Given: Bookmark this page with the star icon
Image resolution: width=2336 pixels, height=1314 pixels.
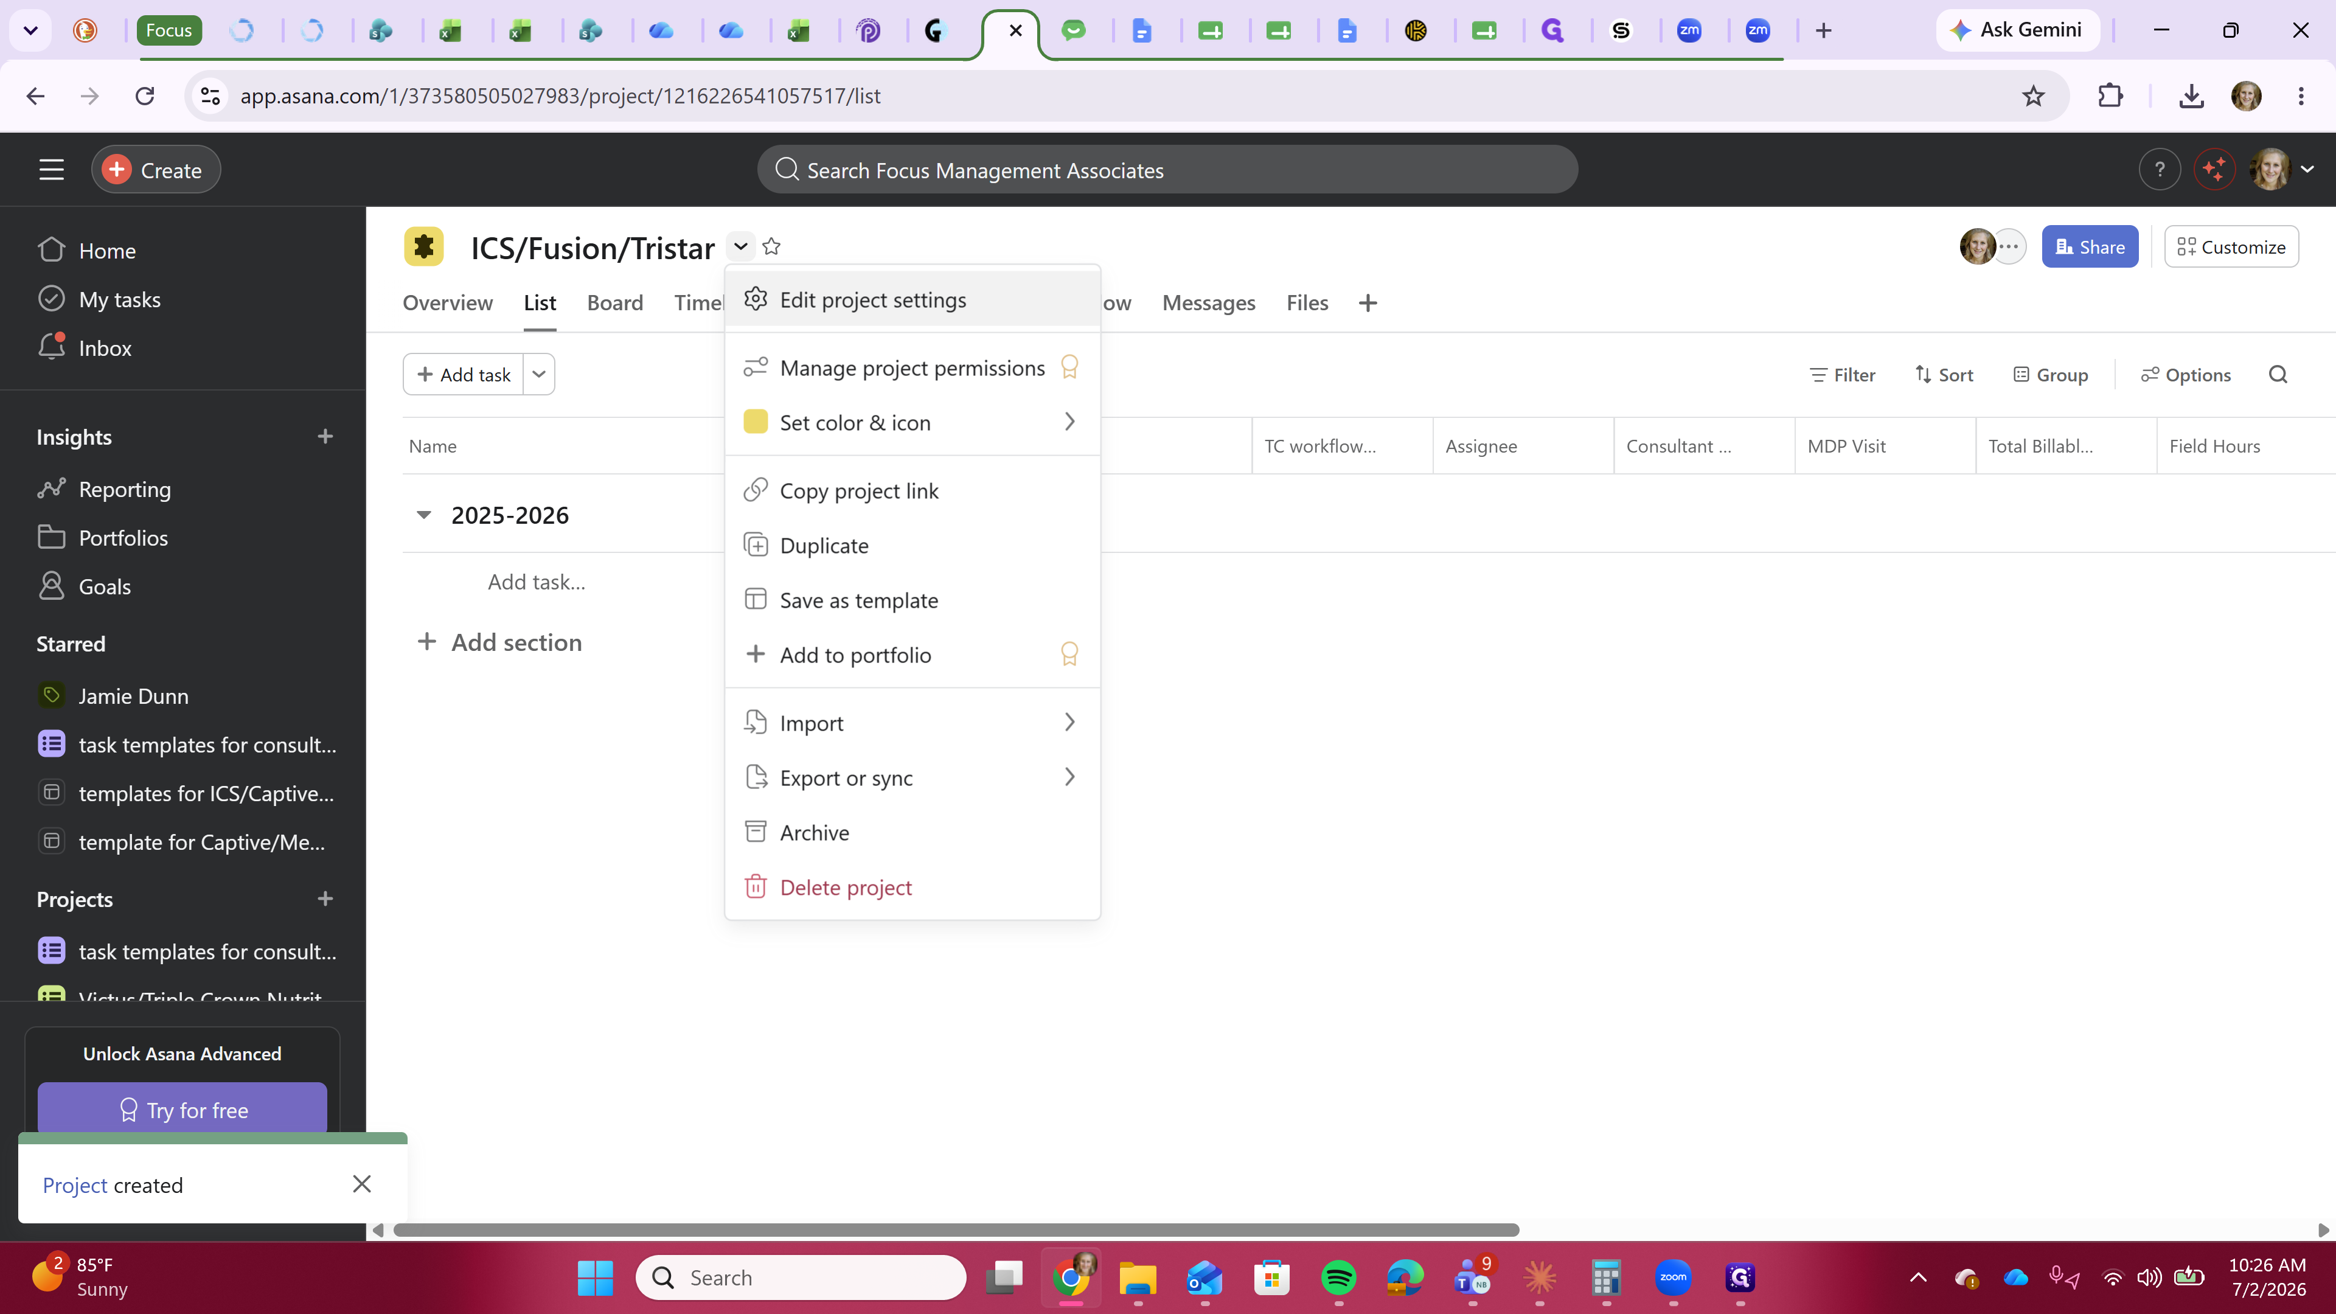Looking at the screenshot, I should coord(2033,96).
